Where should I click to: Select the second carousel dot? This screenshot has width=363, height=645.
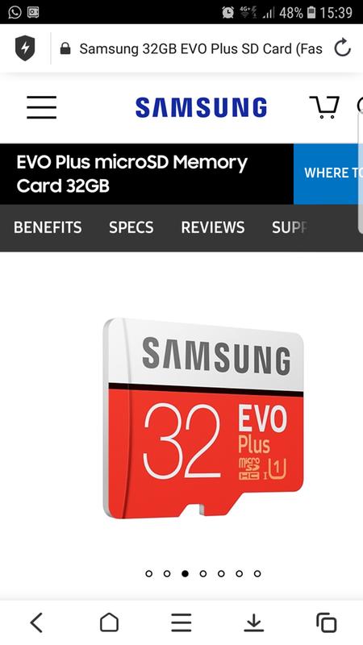pyautogui.click(x=167, y=573)
